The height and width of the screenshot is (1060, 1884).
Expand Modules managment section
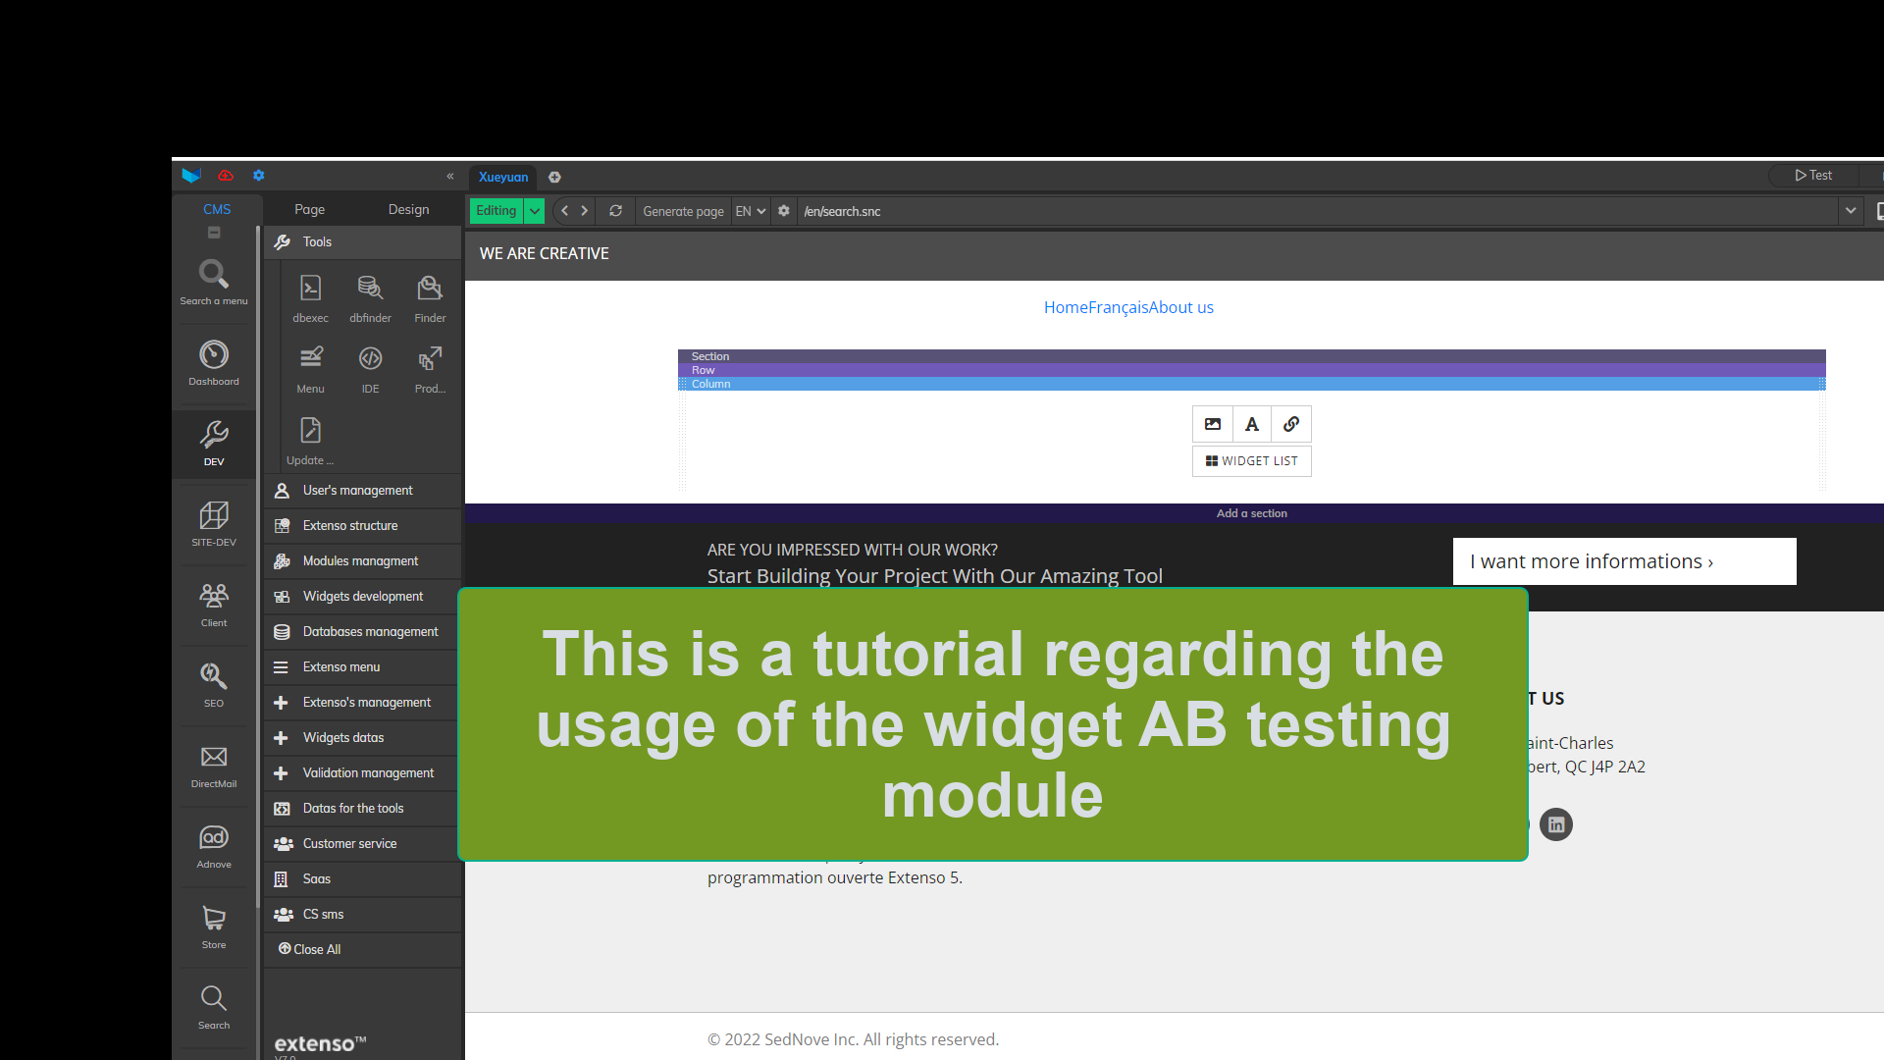click(x=362, y=561)
